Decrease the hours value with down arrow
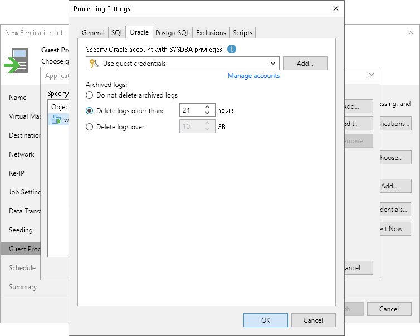 click(x=207, y=113)
